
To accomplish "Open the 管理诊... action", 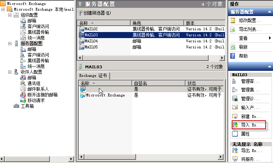I will click(x=250, y=99).
